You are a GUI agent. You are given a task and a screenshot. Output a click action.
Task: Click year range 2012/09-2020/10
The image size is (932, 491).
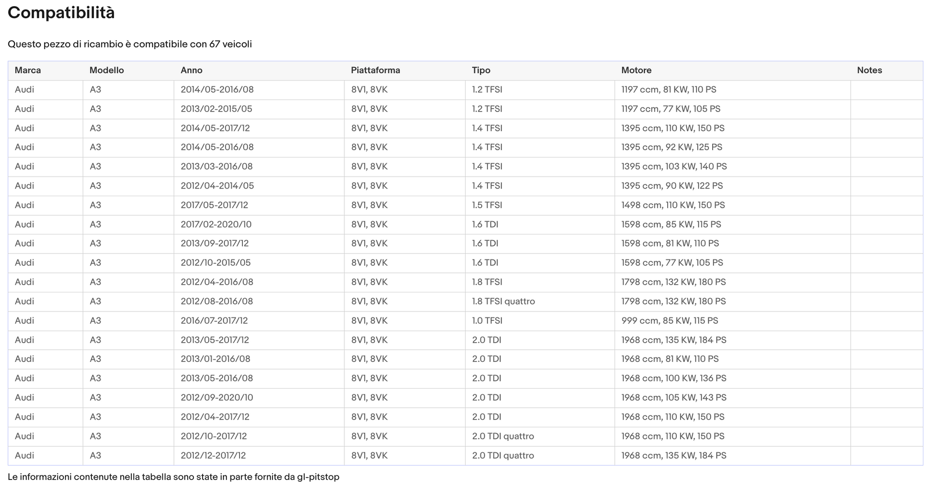point(216,398)
